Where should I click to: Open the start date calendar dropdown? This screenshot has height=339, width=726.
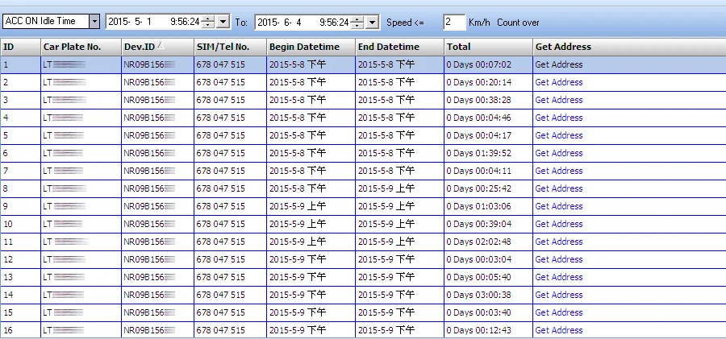coord(223,22)
